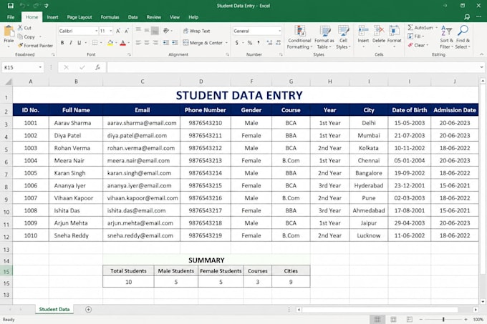The image size is (487, 324).
Task: Open the Calibri font name dropdown
Action: 96,31
